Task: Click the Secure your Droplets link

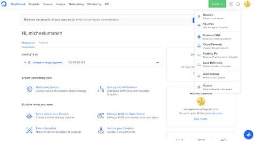Action: [121, 128]
